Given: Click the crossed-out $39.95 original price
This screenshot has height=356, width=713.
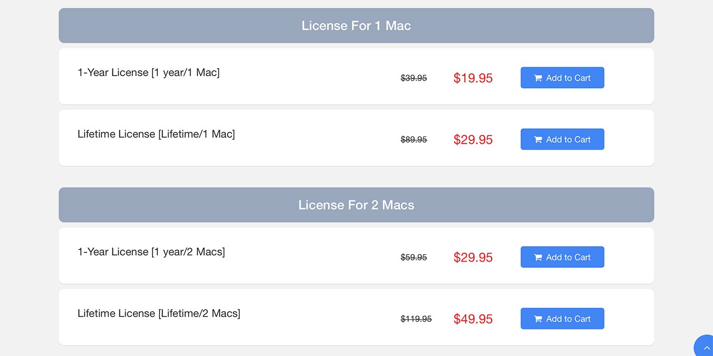Looking at the screenshot, I should point(414,78).
